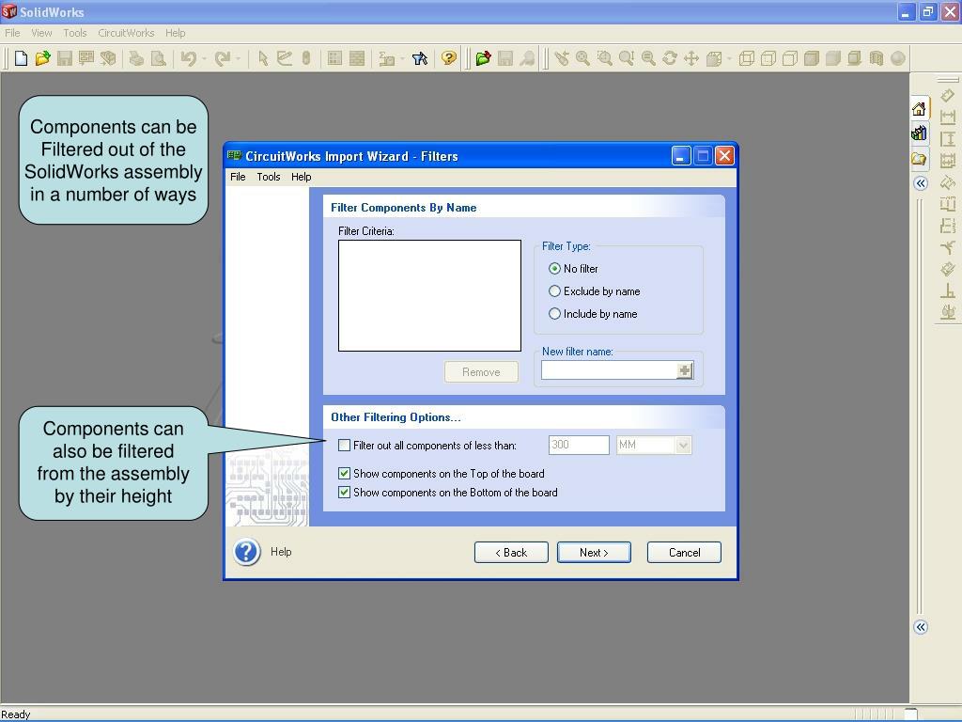
Task: Click the grayed Save disk icon beside Open
Action: click(65, 58)
